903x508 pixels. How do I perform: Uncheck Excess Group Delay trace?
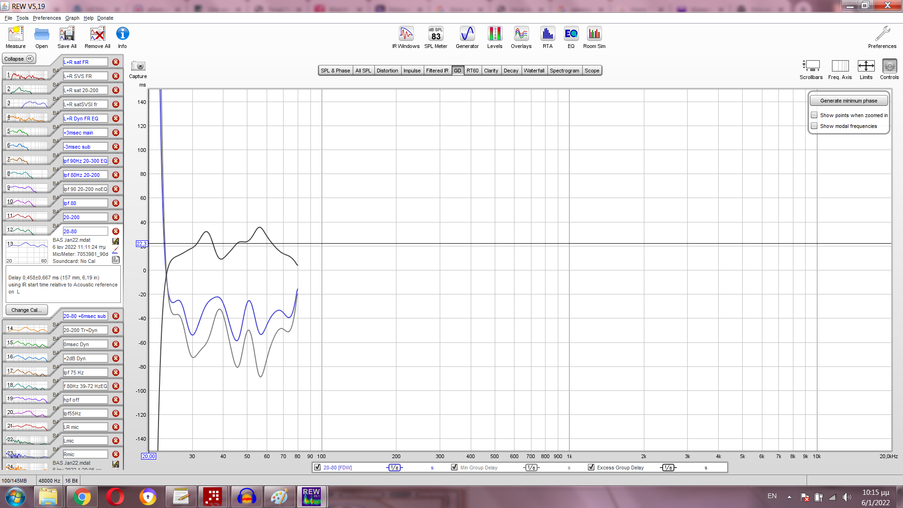click(591, 468)
